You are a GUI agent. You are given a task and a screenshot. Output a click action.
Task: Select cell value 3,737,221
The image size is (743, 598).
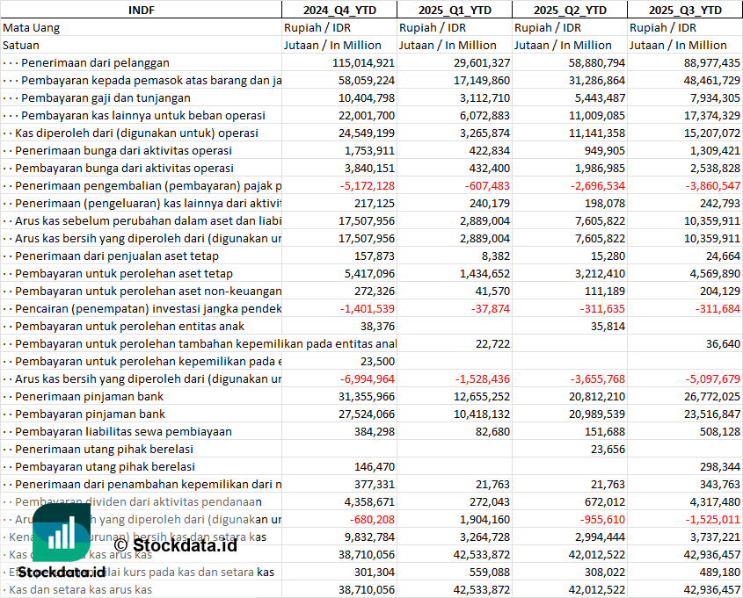(715, 536)
